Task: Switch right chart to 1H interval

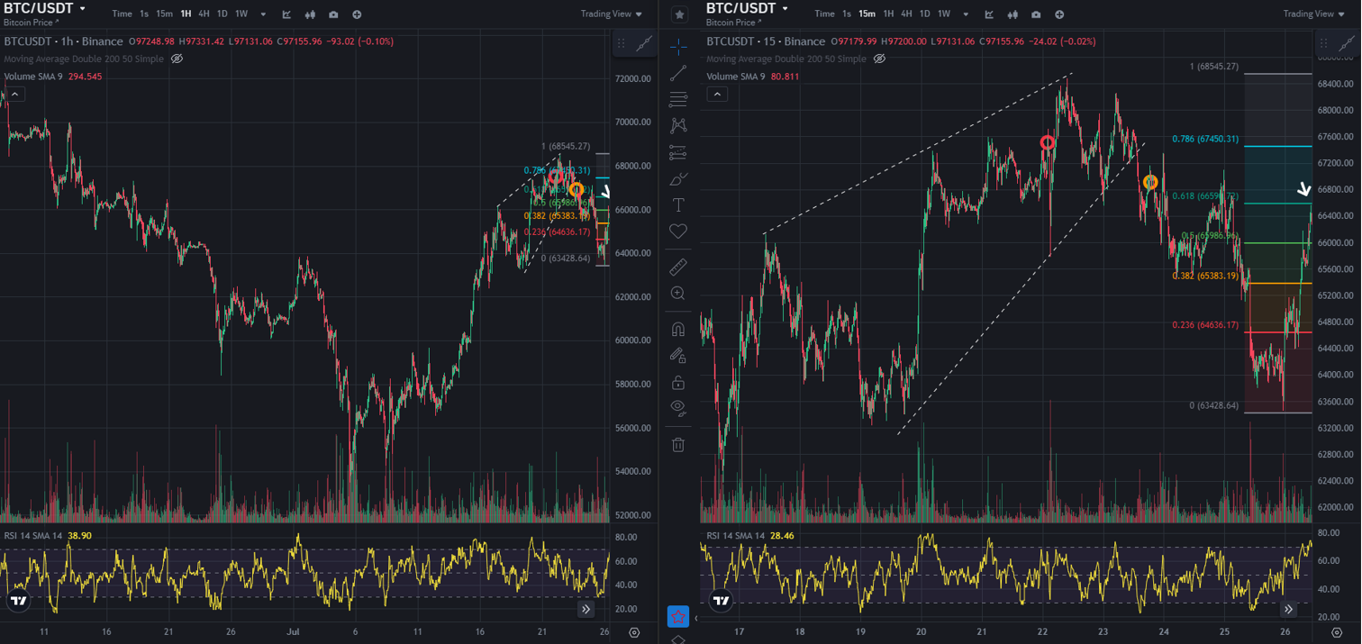Action: (888, 14)
